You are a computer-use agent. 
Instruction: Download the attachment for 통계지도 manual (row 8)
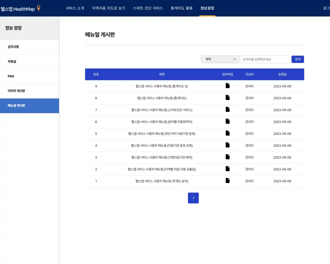227,97
